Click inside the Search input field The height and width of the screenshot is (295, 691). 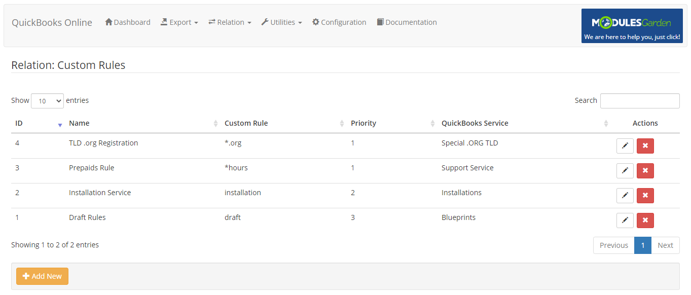pos(640,100)
